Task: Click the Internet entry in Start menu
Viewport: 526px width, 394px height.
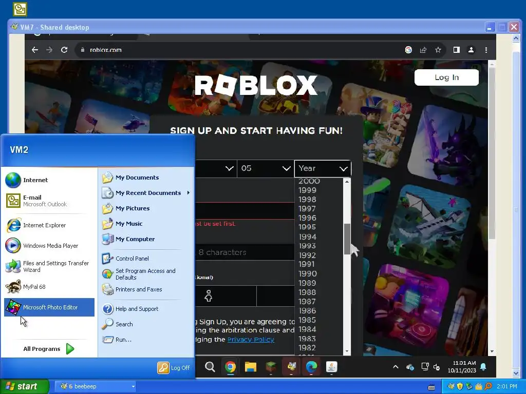Action: pyautogui.click(x=49, y=180)
